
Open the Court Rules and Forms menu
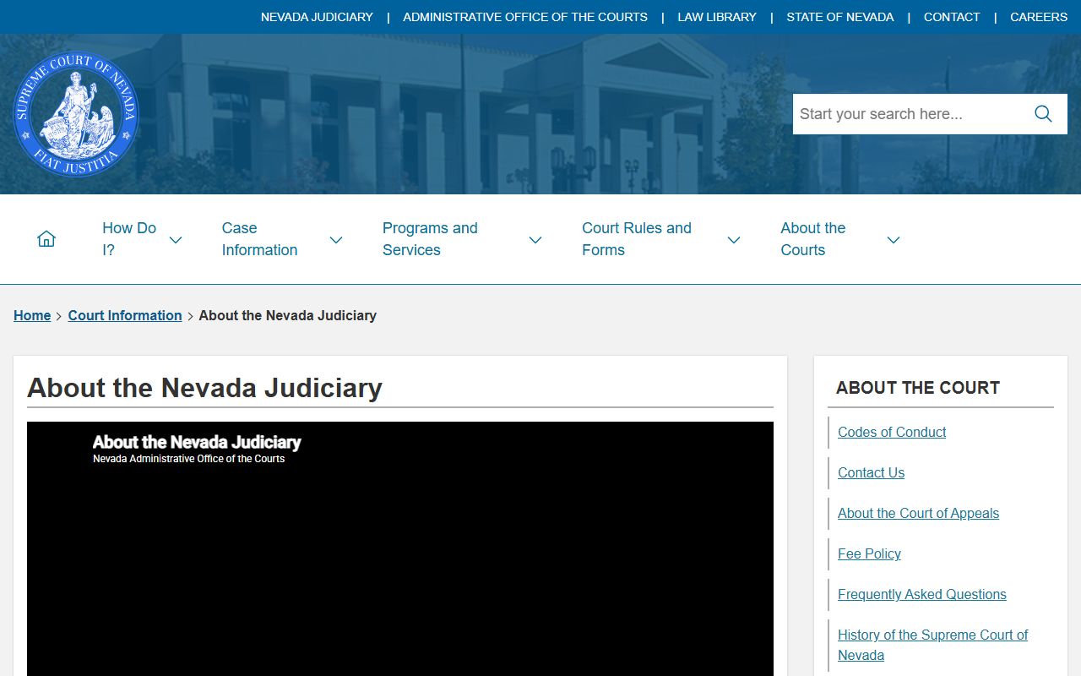pyautogui.click(x=637, y=239)
